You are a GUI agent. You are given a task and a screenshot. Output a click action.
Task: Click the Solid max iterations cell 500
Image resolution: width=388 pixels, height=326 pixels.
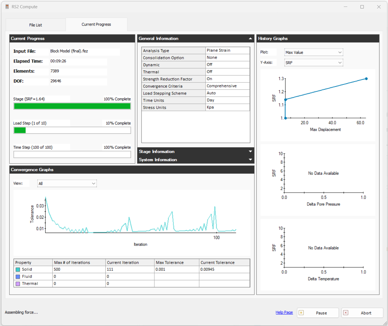[79, 269]
